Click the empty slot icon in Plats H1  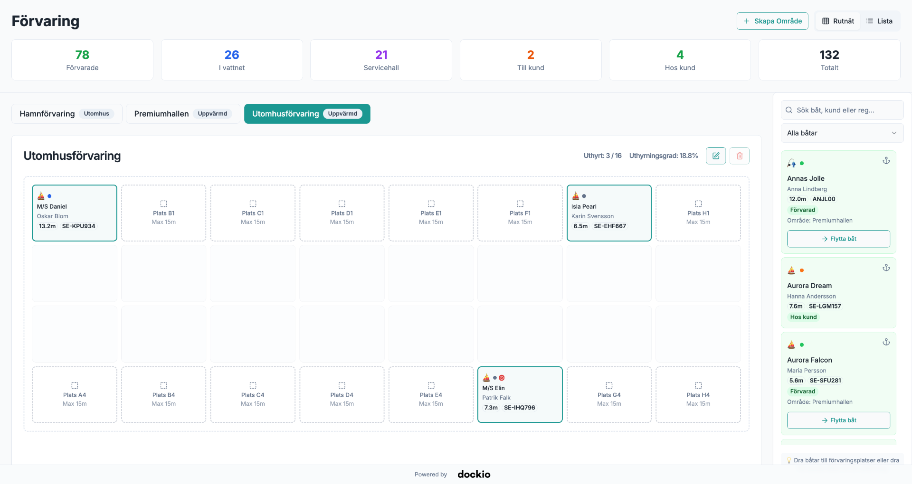[698, 204]
